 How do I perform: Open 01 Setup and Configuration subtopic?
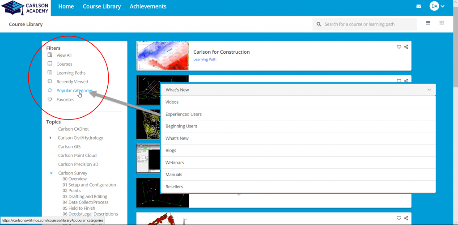89,185
